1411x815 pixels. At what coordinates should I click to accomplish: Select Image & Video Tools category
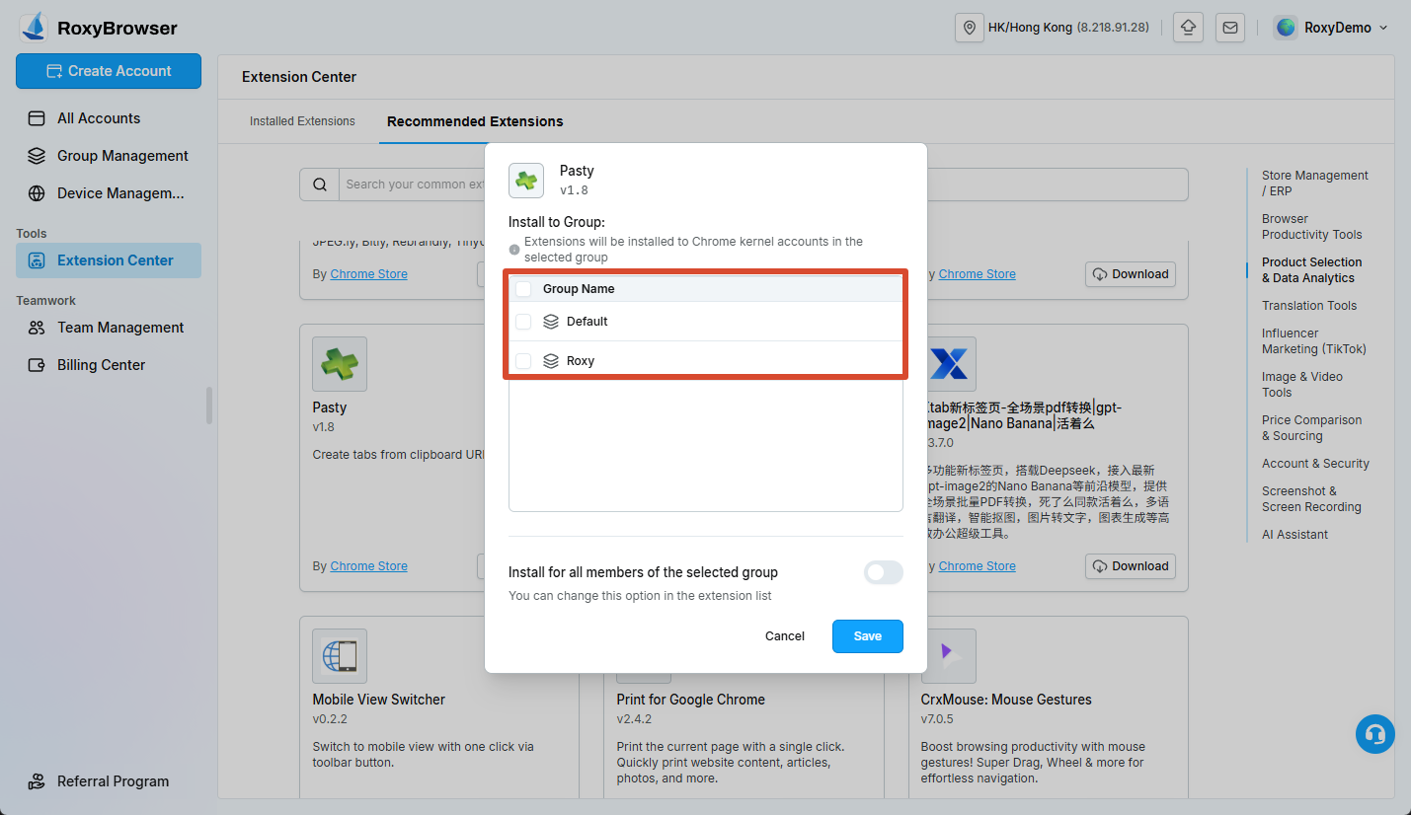coord(1301,385)
